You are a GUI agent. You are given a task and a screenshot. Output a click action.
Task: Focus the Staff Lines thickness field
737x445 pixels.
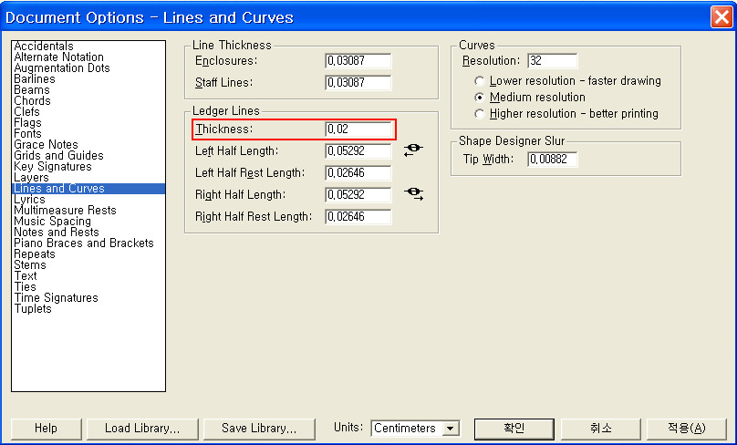click(358, 83)
